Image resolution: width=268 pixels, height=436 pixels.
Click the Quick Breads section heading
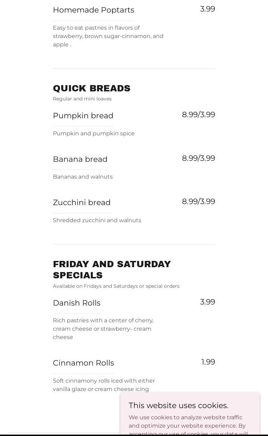click(92, 88)
